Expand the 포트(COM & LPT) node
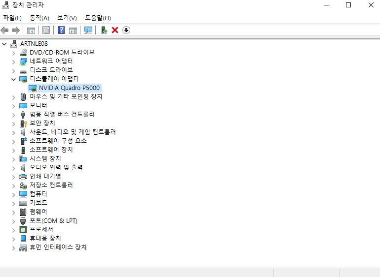 14,221
